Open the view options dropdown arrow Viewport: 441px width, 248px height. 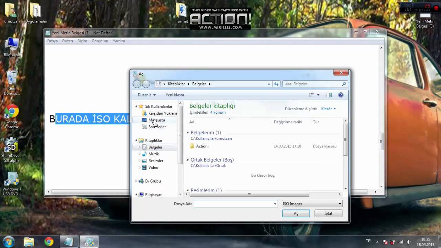tap(318, 95)
